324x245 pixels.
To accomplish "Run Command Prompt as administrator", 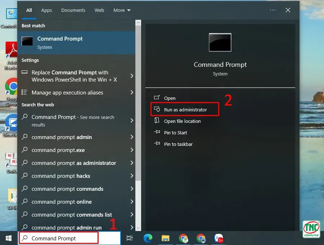I will pyautogui.click(x=185, y=109).
